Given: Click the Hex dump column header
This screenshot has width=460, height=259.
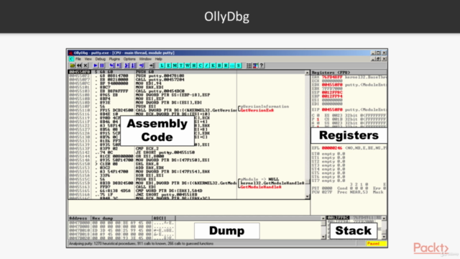Looking at the screenshot, I should tap(121, 218).
